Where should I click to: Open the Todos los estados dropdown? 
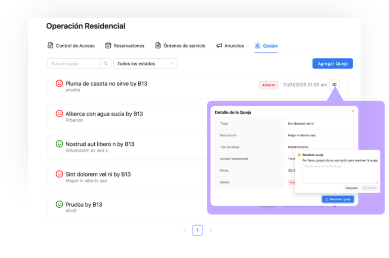(x=145, y=64)
